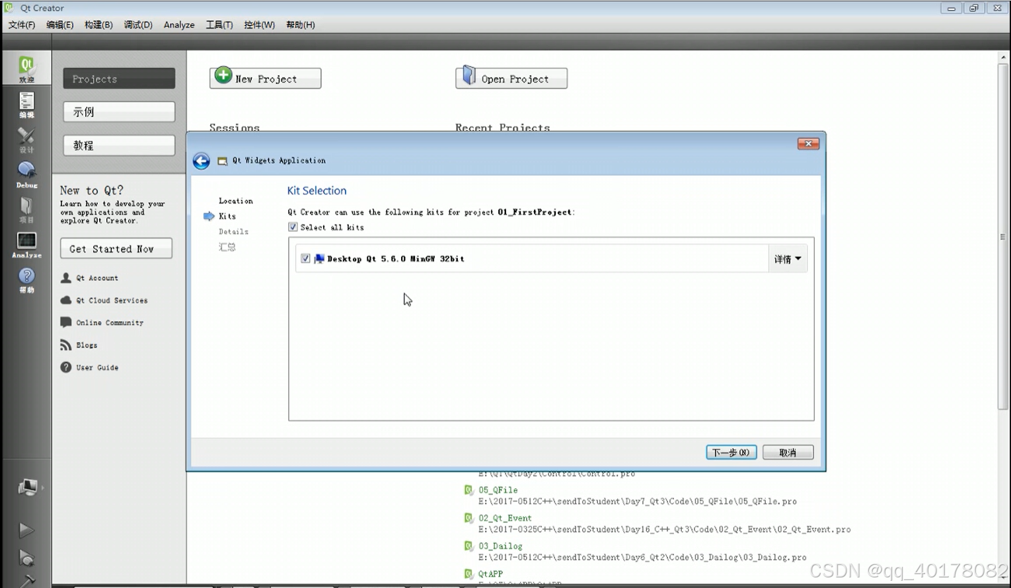This screenshot has height=588, width=1011.
Task: Click the 02_Qt_Event project icon
Action: 468,518
